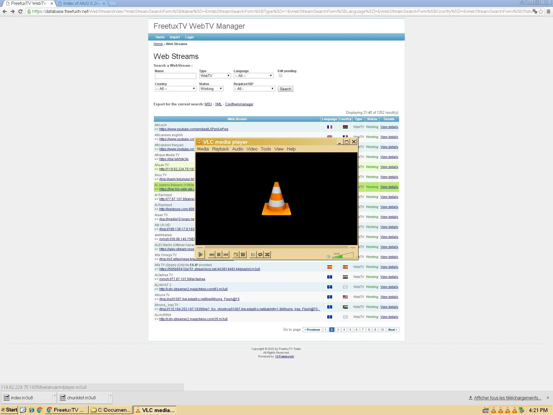Click VLC next media button
Image resolution: width=553 pixels, height=415 pixels.
(x=226, y=255)
